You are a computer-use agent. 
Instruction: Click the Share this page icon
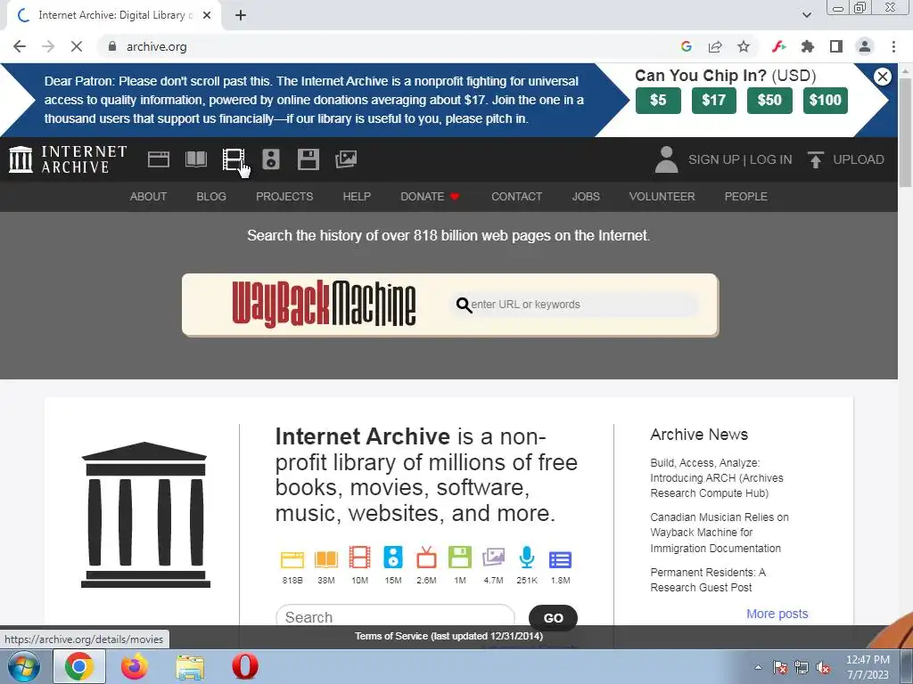click(x=715, y=46)
